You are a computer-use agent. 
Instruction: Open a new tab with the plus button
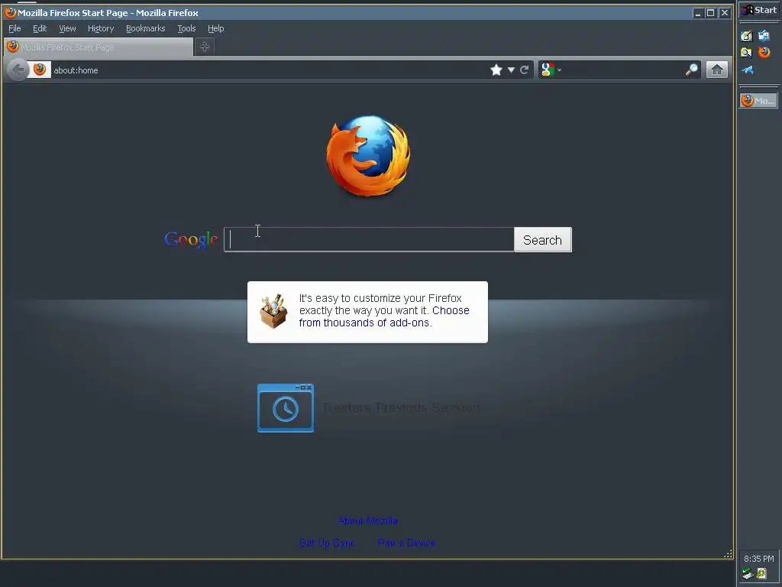(205, 47)
